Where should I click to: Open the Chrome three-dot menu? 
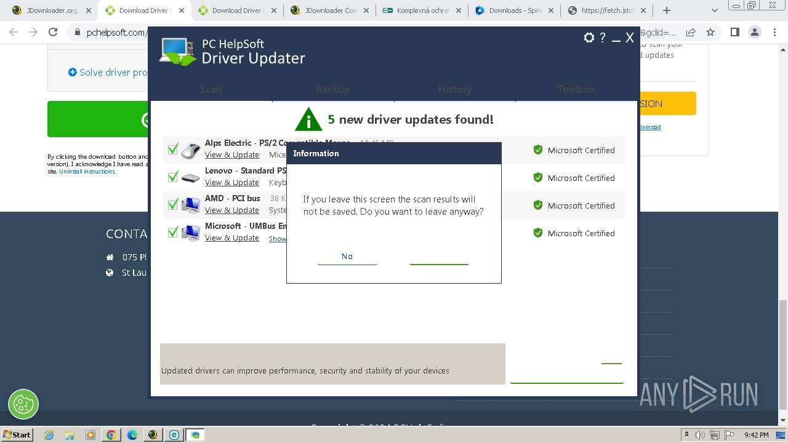pos(774,32)
